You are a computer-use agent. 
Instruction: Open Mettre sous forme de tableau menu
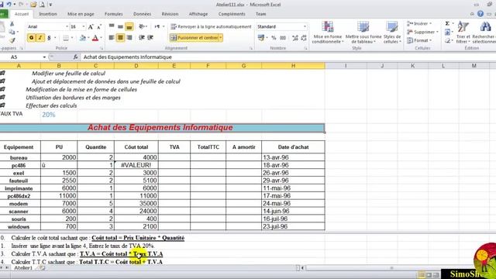363,33
